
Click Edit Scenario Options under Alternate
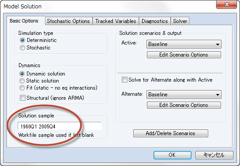pyautogui.click(x=184, y=105)
